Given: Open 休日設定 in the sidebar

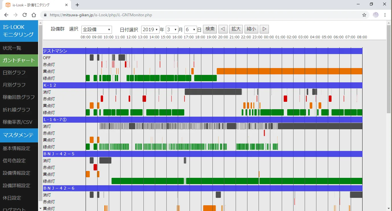Looking at the screenshot, I should point(19,198).
